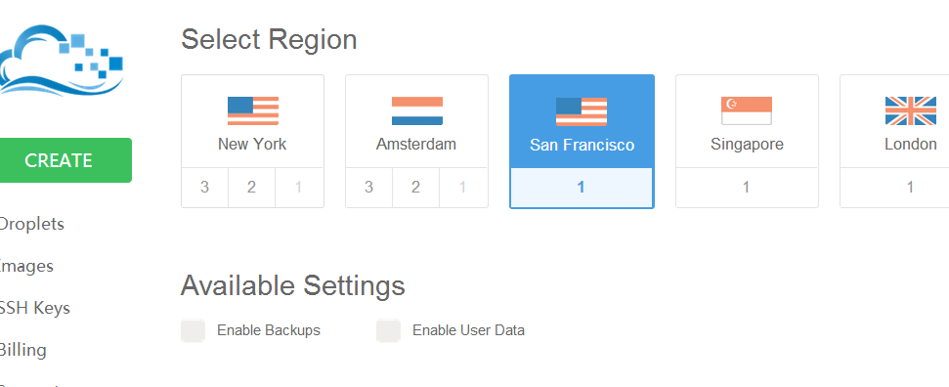Select Amsterdam datacenter 2
Image resolution: width=949 pixels, height=387 pixels.
(415, 187)
